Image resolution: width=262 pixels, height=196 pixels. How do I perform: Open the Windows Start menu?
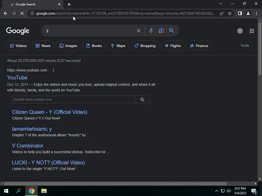click(6, 191)
